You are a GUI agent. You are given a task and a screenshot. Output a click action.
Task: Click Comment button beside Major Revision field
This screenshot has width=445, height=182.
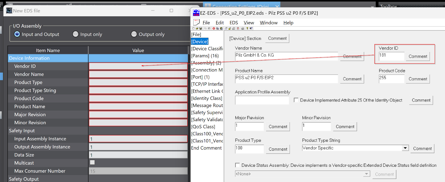click(278, 126)
